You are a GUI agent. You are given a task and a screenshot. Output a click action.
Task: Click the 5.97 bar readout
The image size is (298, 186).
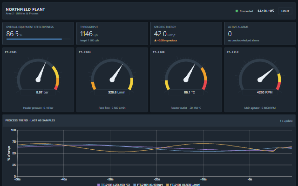coord(42,93)
